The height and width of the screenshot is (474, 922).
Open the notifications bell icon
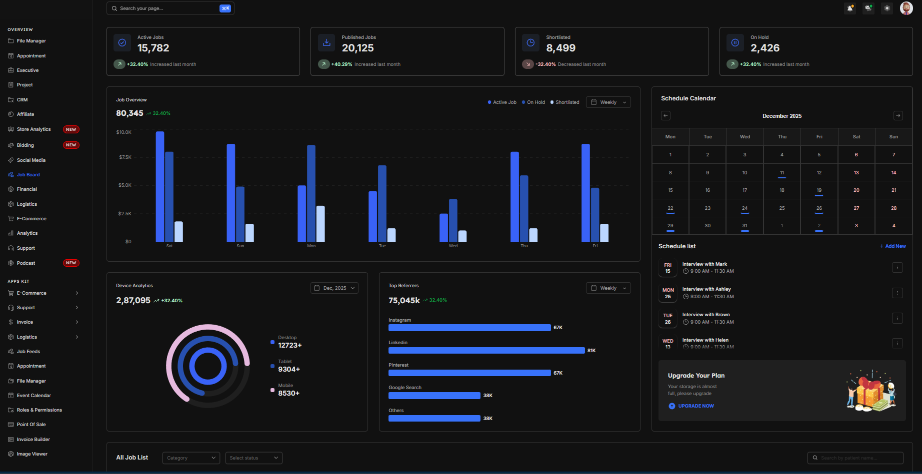click(850, 8)
